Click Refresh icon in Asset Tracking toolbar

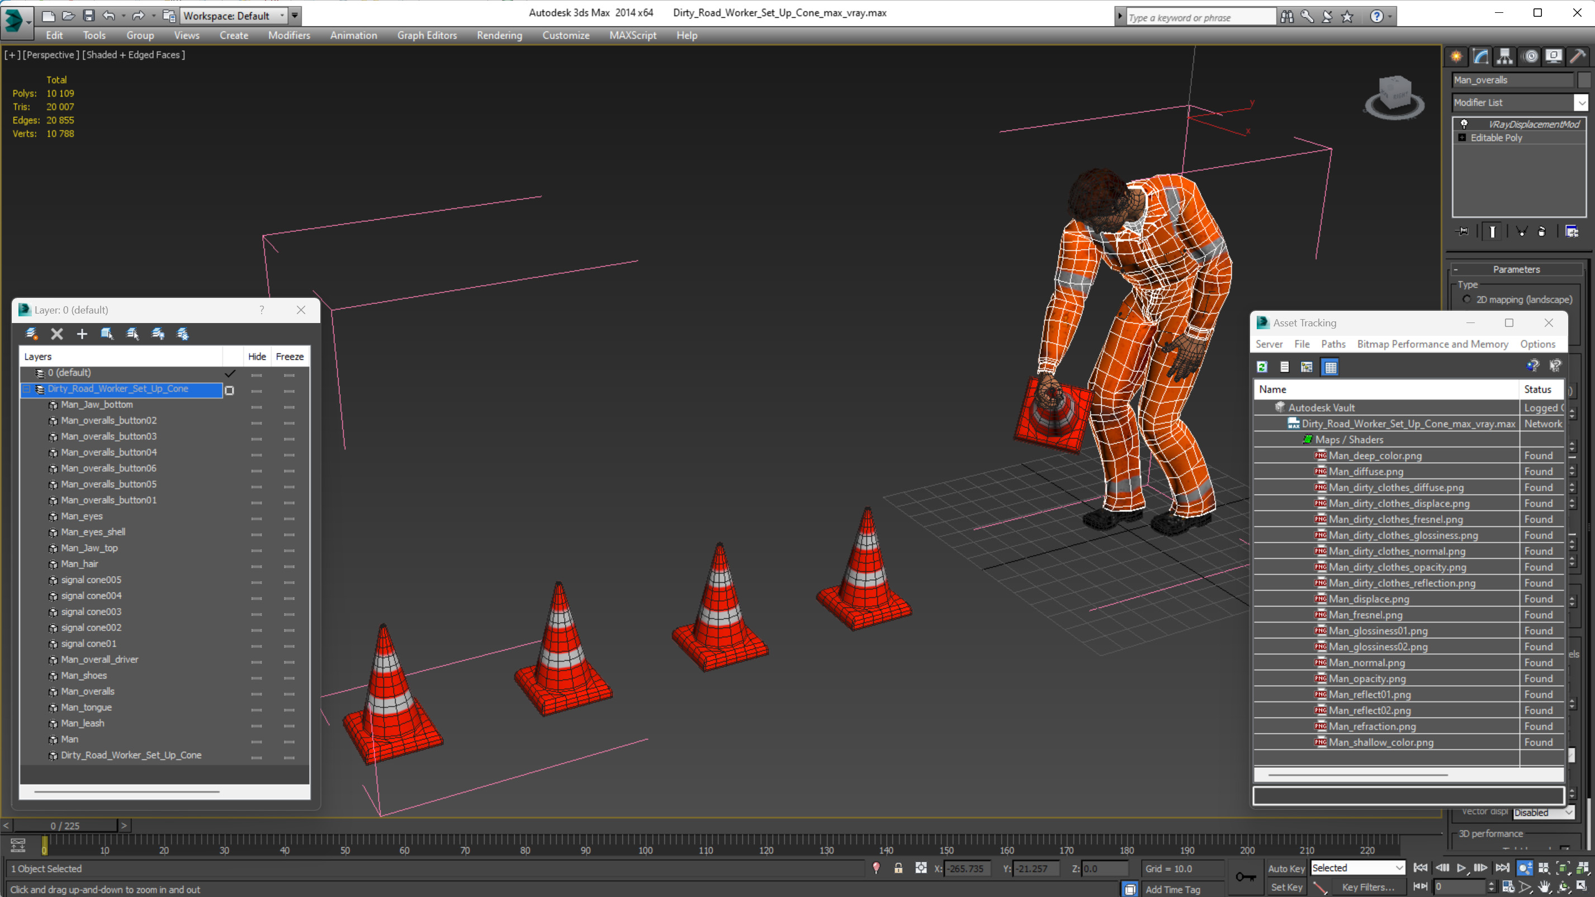1262,367
